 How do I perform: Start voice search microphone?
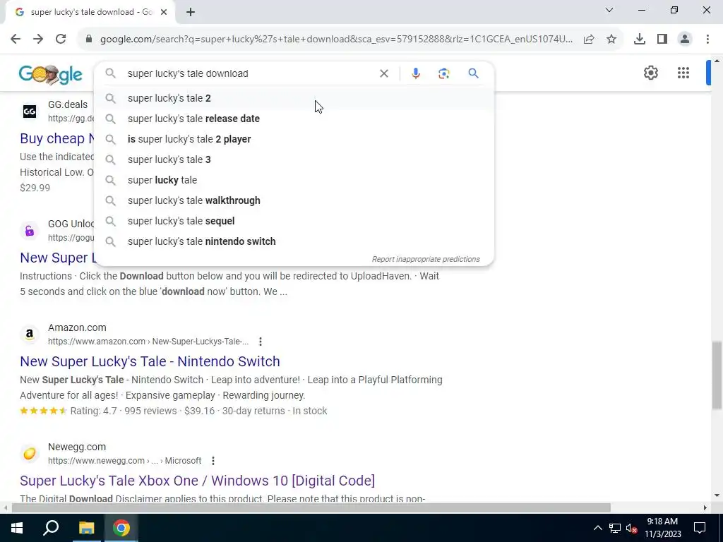pos(415,73)
